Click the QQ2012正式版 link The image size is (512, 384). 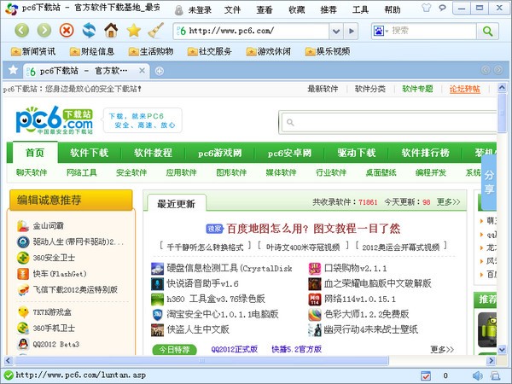click(x=235, y=349)
